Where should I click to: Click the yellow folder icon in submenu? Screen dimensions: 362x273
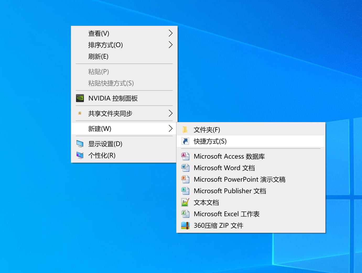pyautogui.click(x=185, y=130)
